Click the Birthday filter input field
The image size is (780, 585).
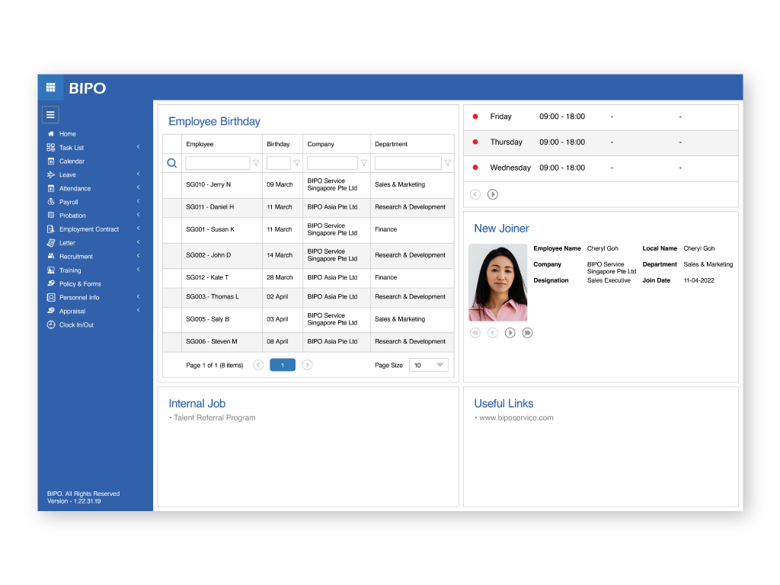point(279,163)
